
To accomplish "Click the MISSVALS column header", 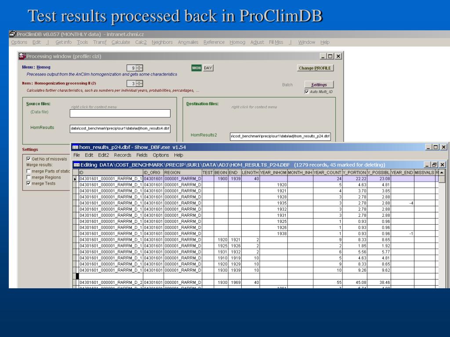I will pos(425,172).
